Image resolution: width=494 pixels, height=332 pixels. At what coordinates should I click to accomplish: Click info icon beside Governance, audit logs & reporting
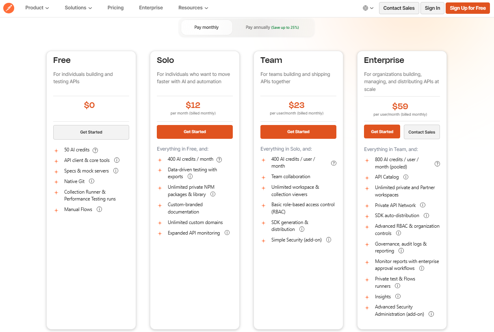click(x=401, y=251)
